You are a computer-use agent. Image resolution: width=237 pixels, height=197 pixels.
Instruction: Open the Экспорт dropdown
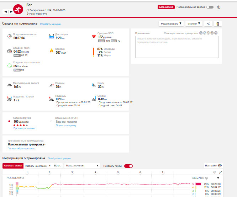[194, 24]
